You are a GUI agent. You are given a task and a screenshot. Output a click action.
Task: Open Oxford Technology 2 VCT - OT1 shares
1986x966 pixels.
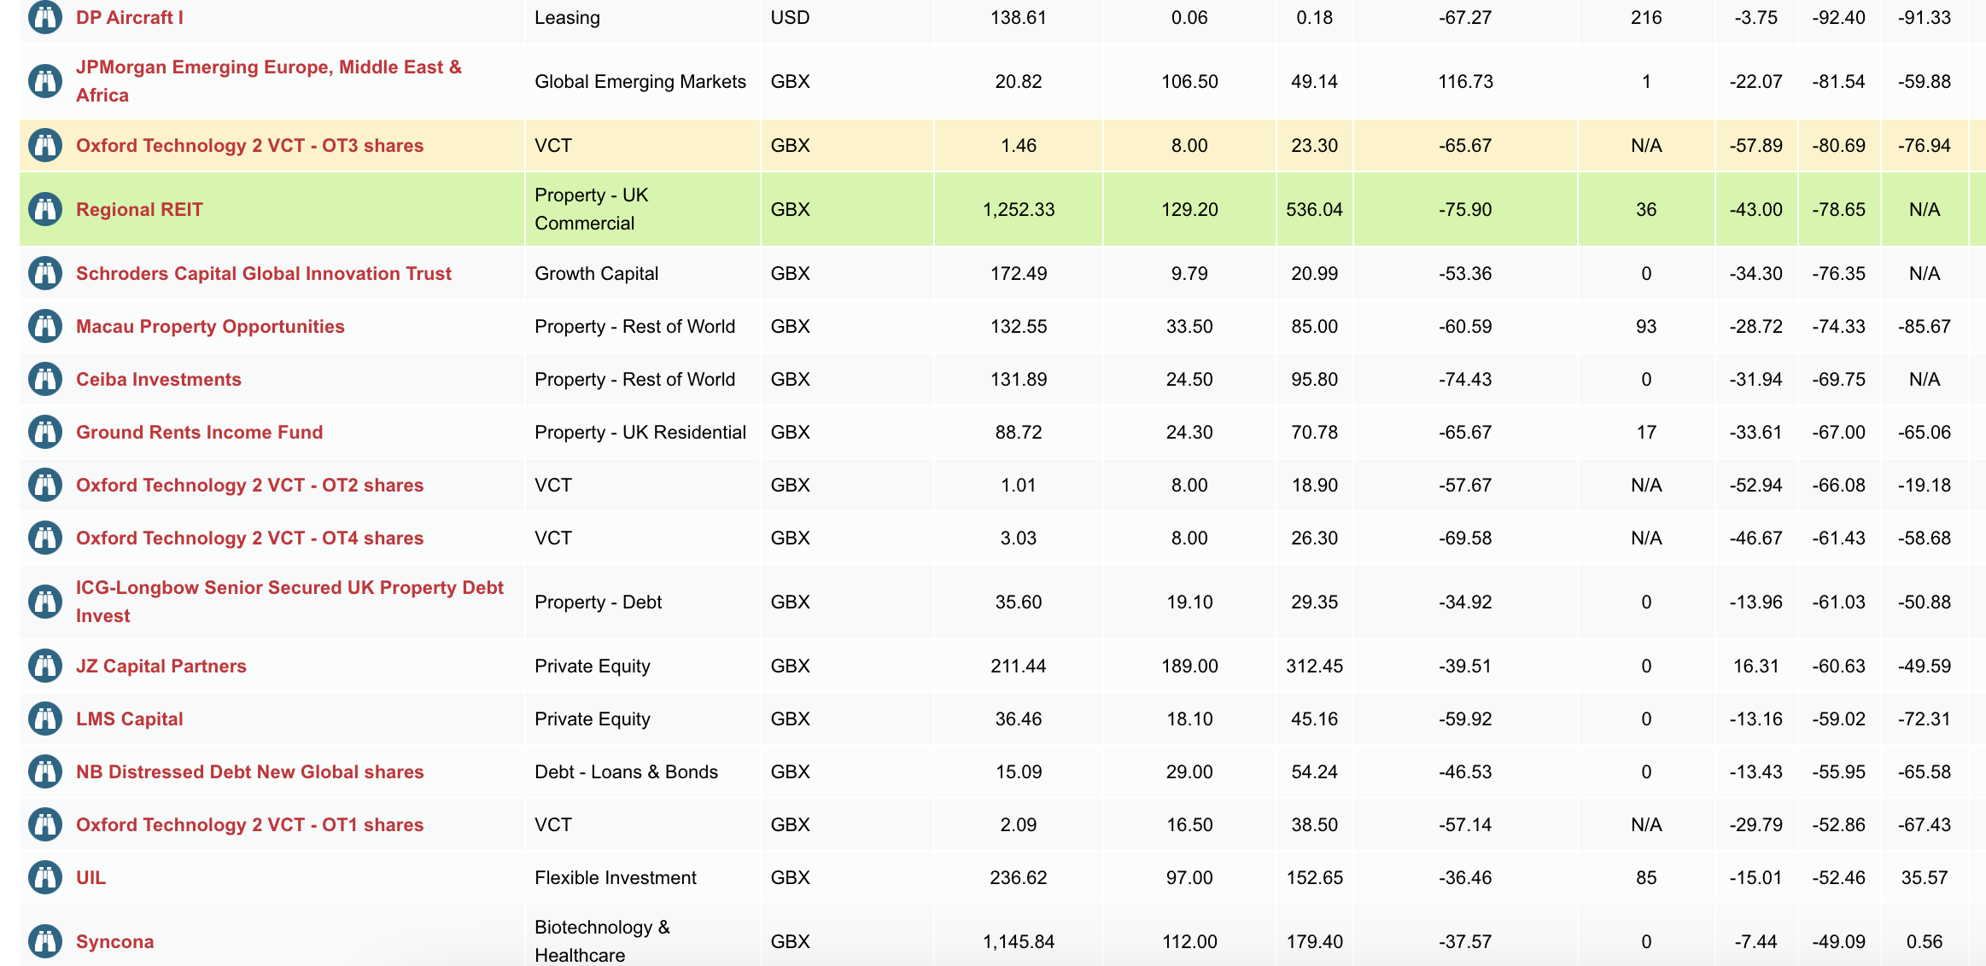(249, 824)
